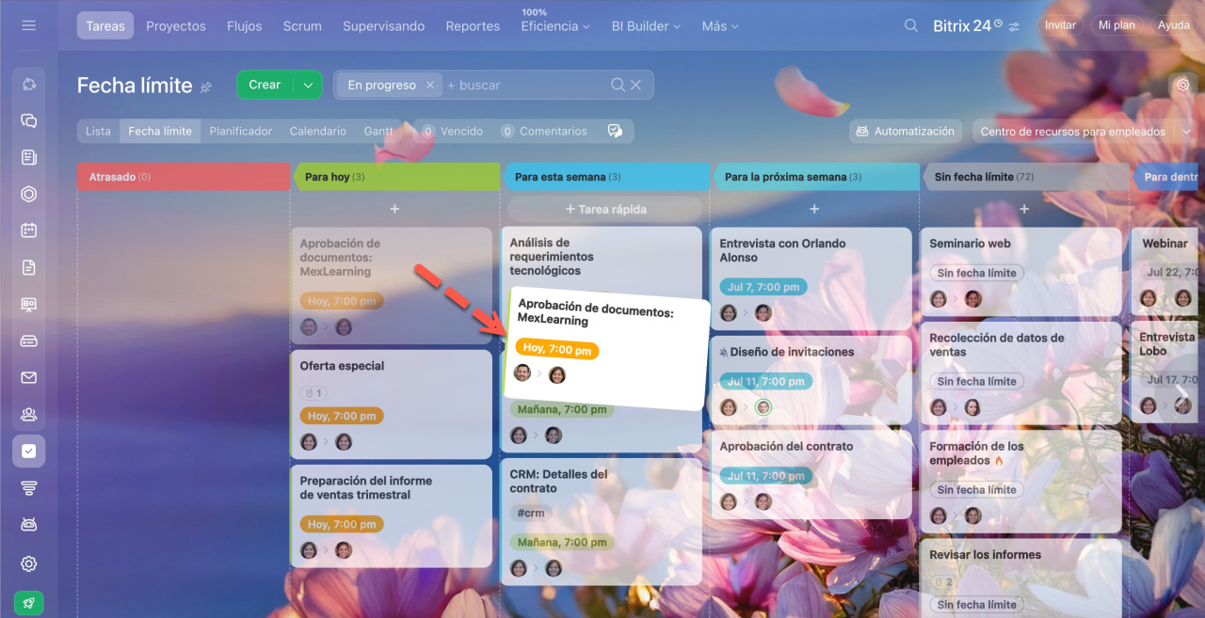Click the Ayuda button
The height and width of the screenshot is (618, 1205).
[x=1174, y=25]
